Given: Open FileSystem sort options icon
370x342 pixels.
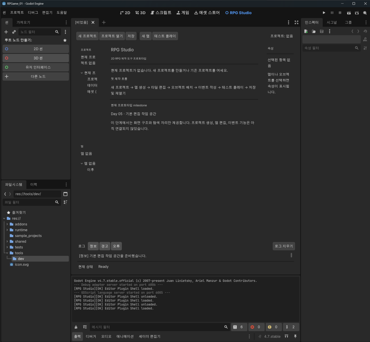Looking at the screenshot, I should 65,202.
